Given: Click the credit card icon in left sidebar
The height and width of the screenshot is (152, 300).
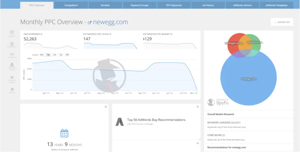Looking at the screenshot, I should [x=12, y=77].
